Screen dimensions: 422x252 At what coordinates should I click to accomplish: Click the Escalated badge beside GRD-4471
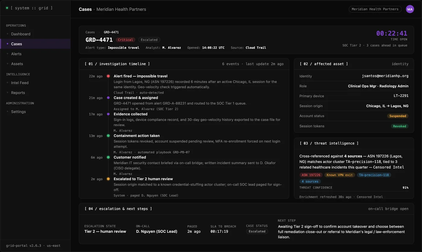click(149, 40)
